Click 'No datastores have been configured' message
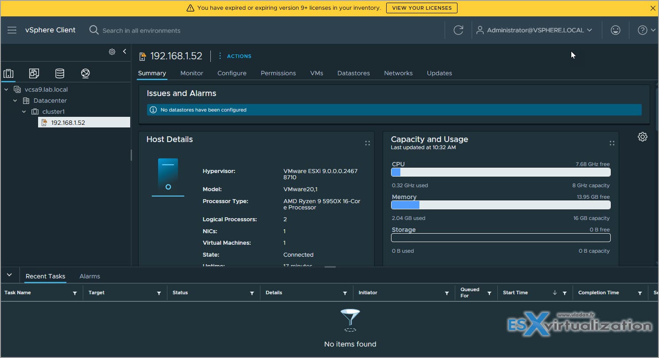This screenshot has height=358, width=659. point(203,110)
